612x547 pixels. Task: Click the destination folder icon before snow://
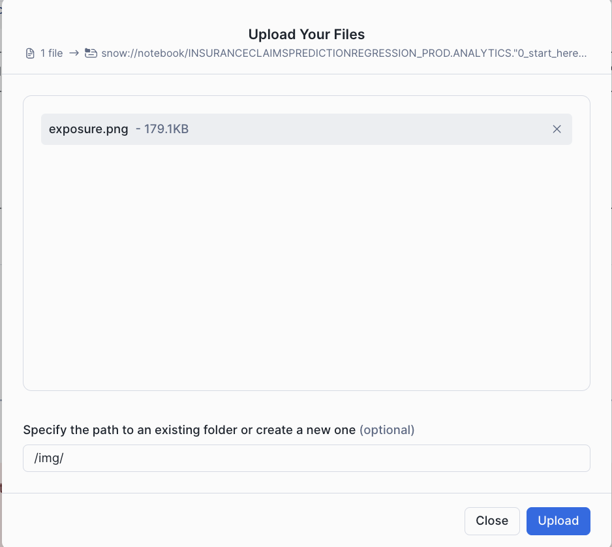point(91,54)
